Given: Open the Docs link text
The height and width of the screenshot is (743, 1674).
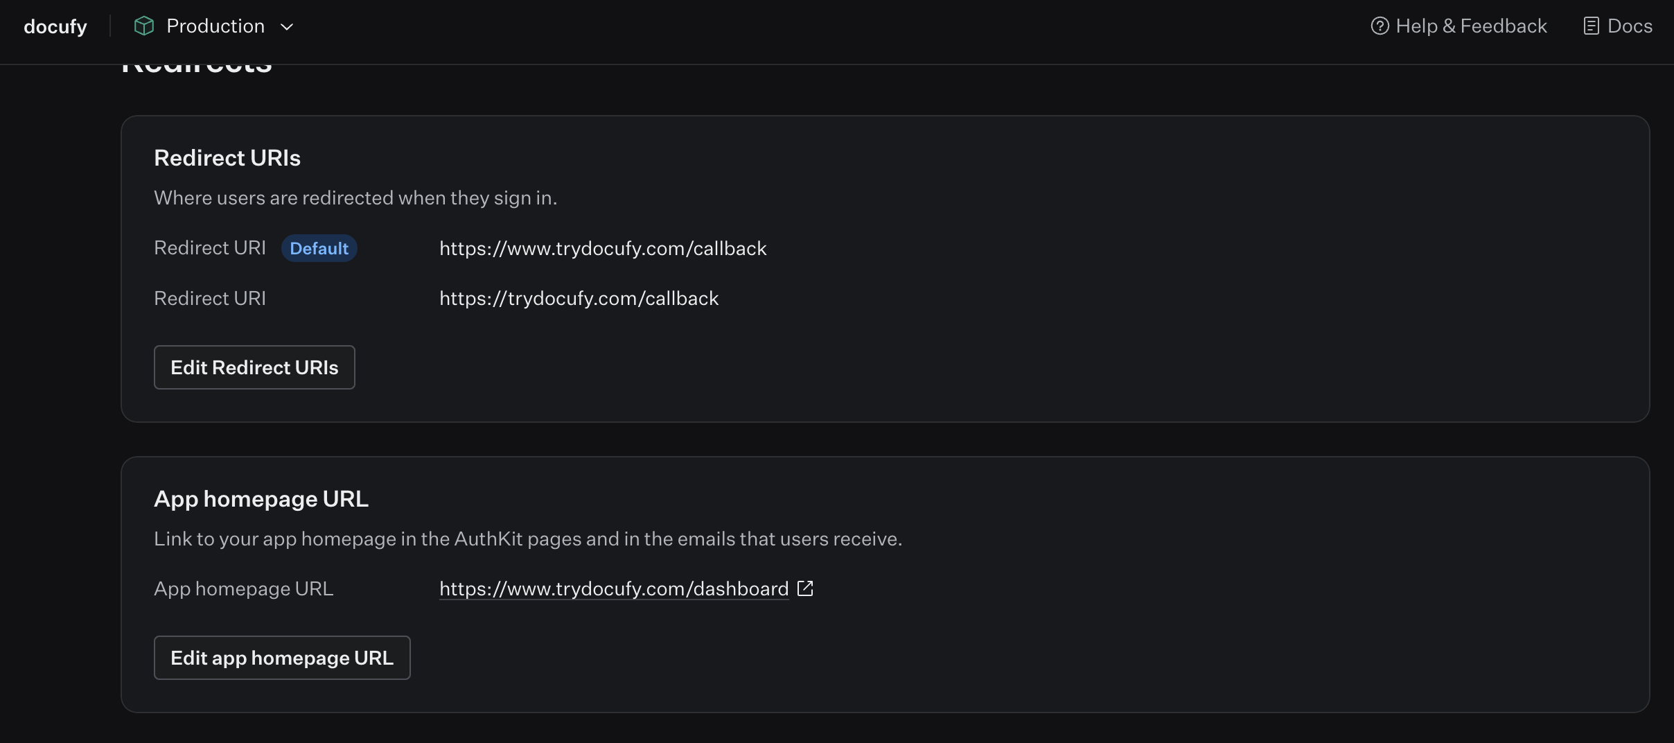Looking at the screenshot, I should click(x=1630, y=26).
